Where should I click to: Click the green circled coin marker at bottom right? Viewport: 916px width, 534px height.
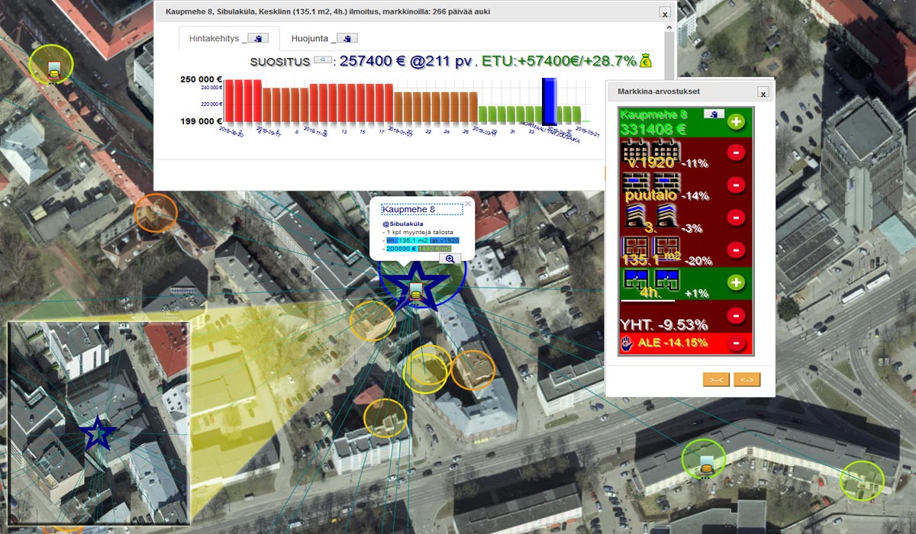(706, 463)
